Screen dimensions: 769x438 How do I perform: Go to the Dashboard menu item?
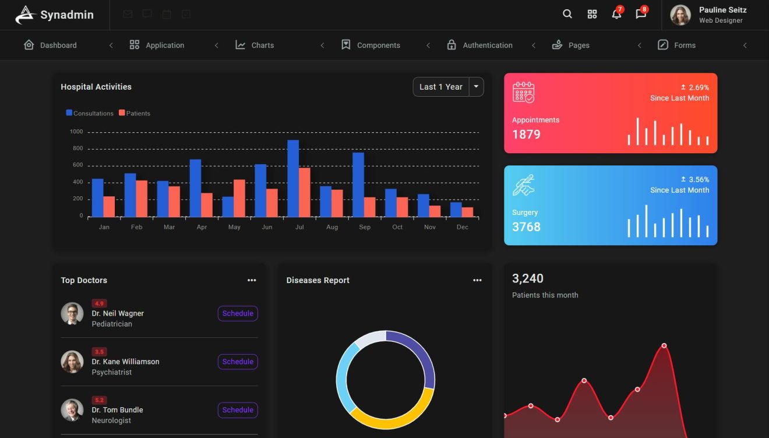click(x=50, y=45)
